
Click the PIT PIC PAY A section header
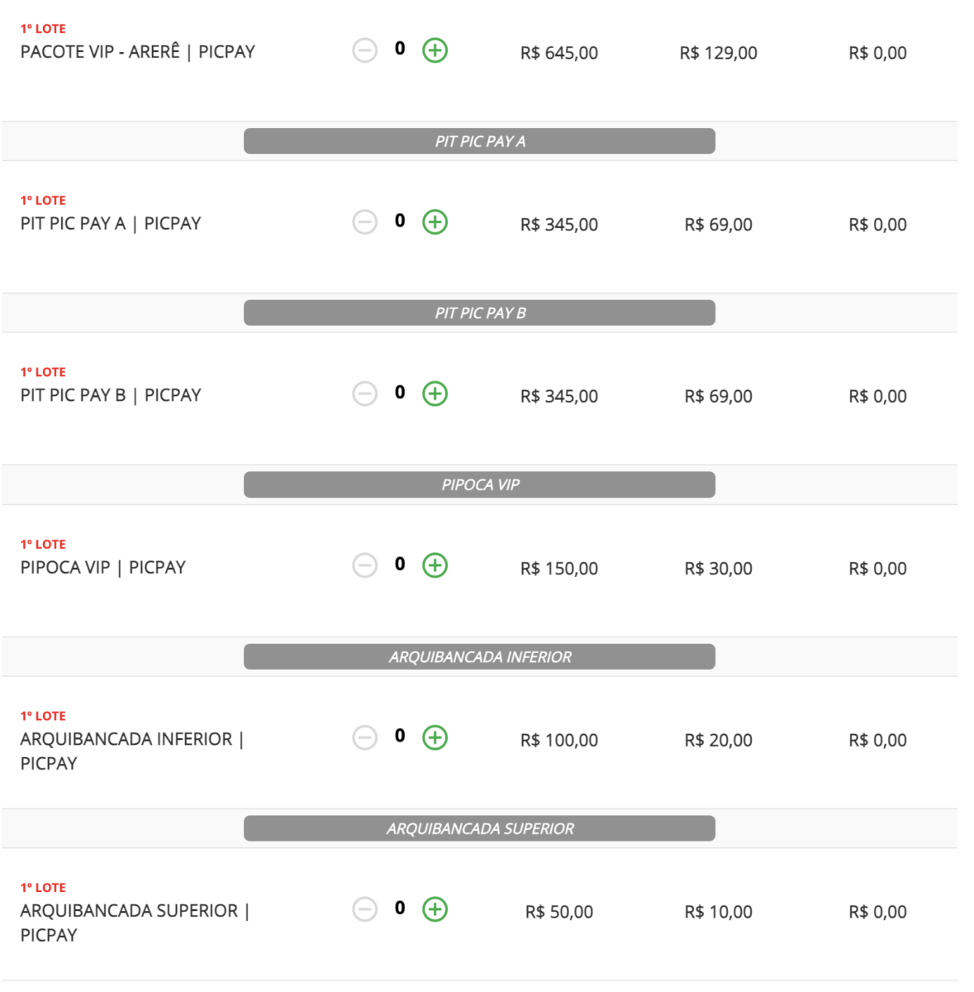tap(479, 141)
